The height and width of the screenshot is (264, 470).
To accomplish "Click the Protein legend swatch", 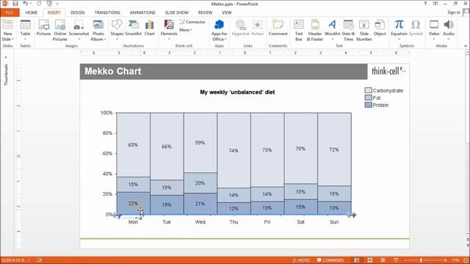I will coord(368,105).
